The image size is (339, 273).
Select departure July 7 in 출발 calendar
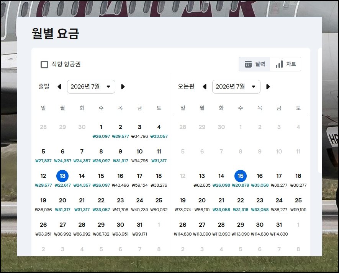coord(82,155)
